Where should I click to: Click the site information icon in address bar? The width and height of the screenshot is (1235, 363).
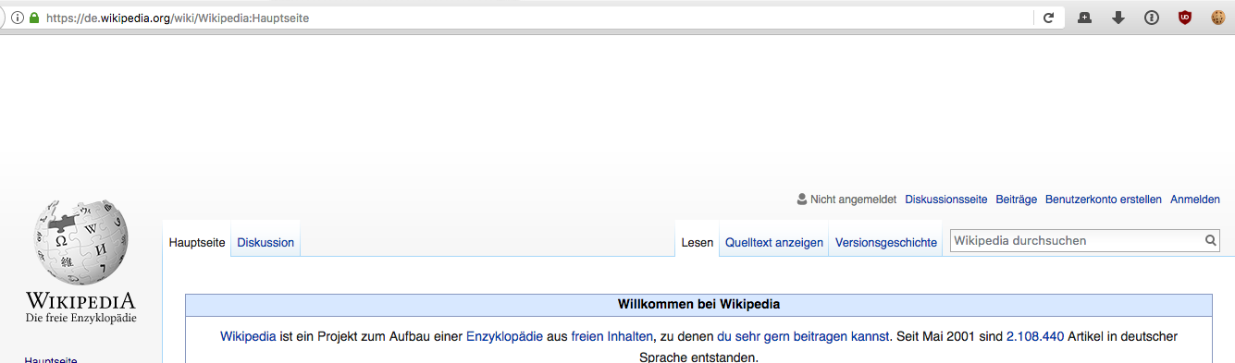pos(17,18)
